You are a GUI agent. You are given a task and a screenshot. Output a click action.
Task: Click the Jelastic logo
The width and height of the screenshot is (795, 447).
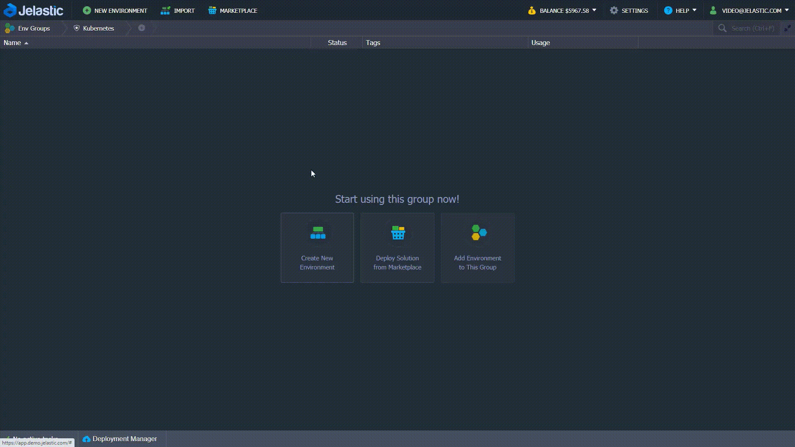point(34,10)
